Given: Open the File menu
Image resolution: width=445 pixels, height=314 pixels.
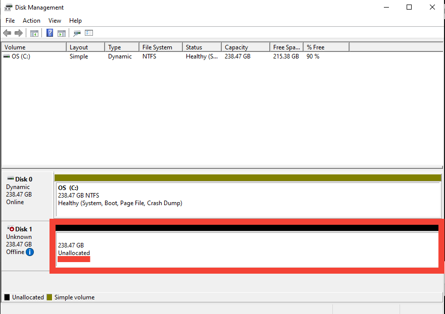Looking at the screenshot, I should pos(10,21).
